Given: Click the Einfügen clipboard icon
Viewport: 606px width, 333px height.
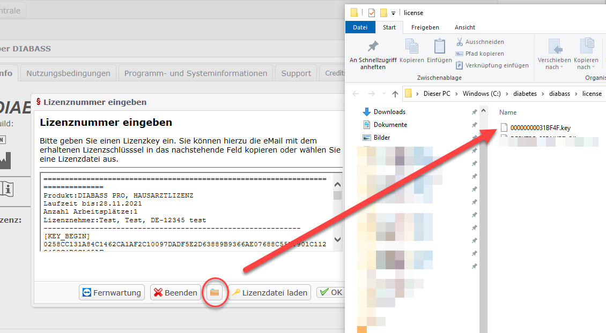Looking at the screenshot, I should click(x=439, y=46).
